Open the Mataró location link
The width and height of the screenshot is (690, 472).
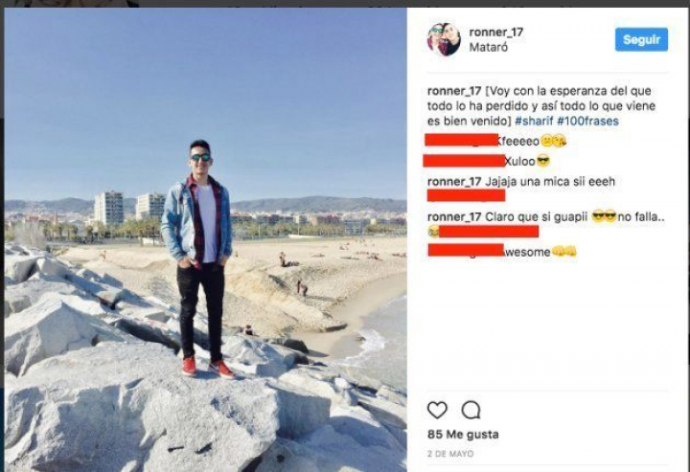coord(489,47)
